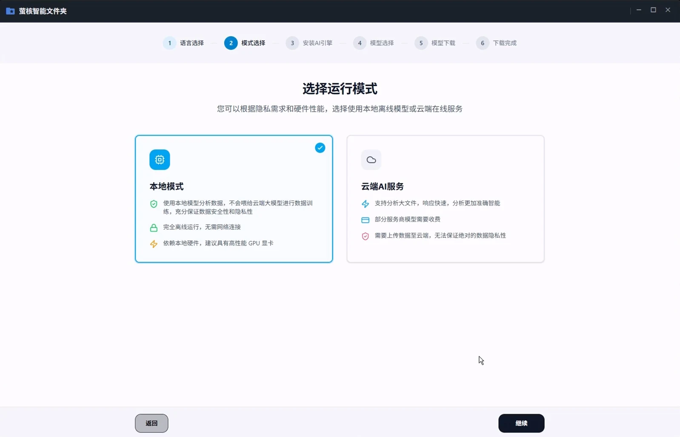Screen dimensions: 680x437
Task: Click the credit card icon about 收费
Action: [x=365, y=220]
